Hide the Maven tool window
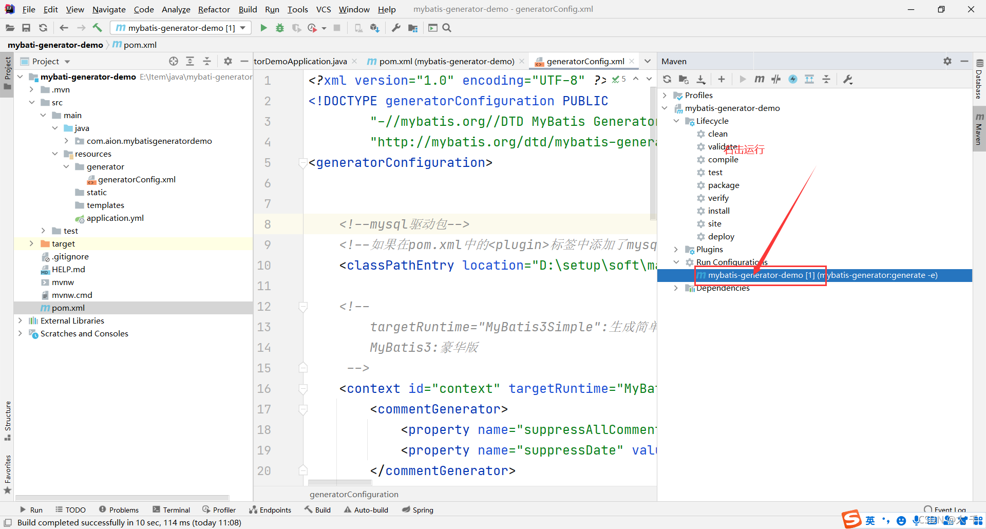 tap(964, 61)
